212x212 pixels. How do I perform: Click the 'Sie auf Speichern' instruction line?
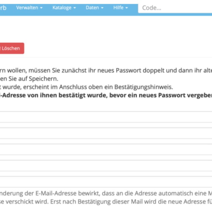pyautogui.click(x=29, y=79)
